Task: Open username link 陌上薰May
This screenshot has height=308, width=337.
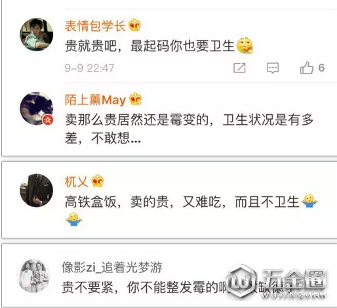Action: tap(95, 100)
